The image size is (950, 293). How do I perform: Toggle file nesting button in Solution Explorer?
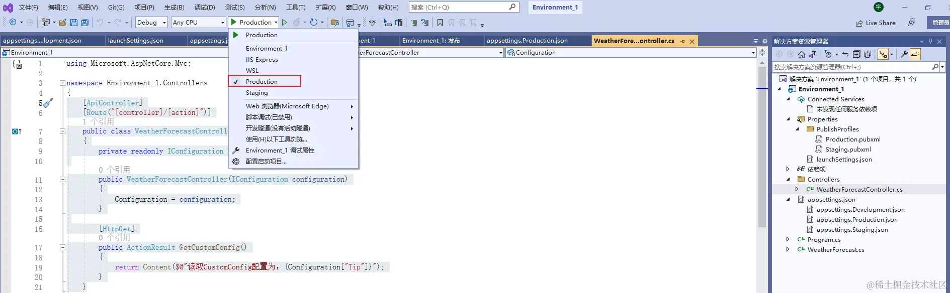click(x=883, y=54)
